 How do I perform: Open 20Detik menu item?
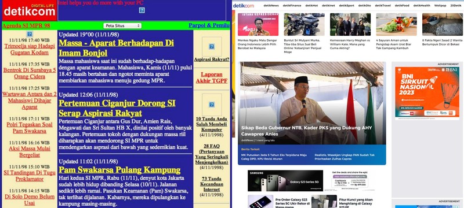(456, 6)
